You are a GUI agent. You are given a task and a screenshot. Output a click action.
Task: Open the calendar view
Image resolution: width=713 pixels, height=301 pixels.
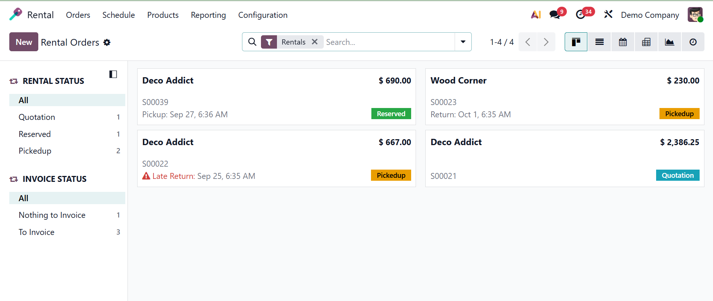point(623,42)
